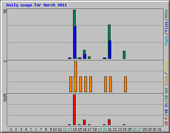This screenshot has width=170, height=133.
Task: Click day '27' on the x-axis
Action: [x=139, y=129]
